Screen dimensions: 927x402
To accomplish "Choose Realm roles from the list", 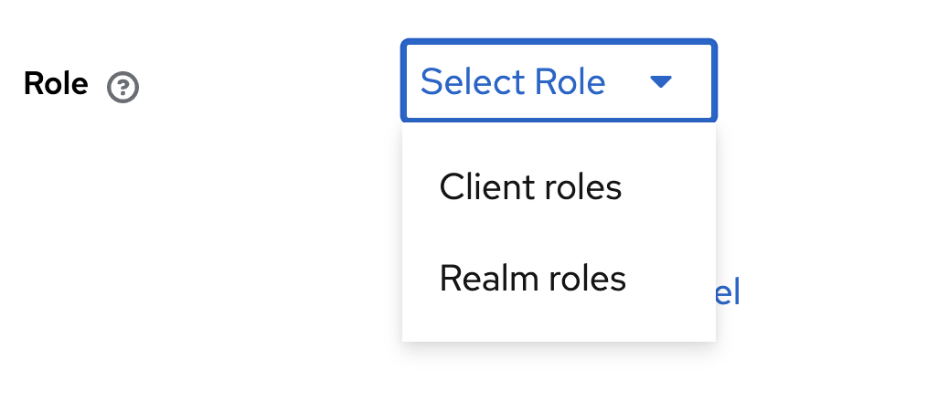I will (x=532, y=278).
